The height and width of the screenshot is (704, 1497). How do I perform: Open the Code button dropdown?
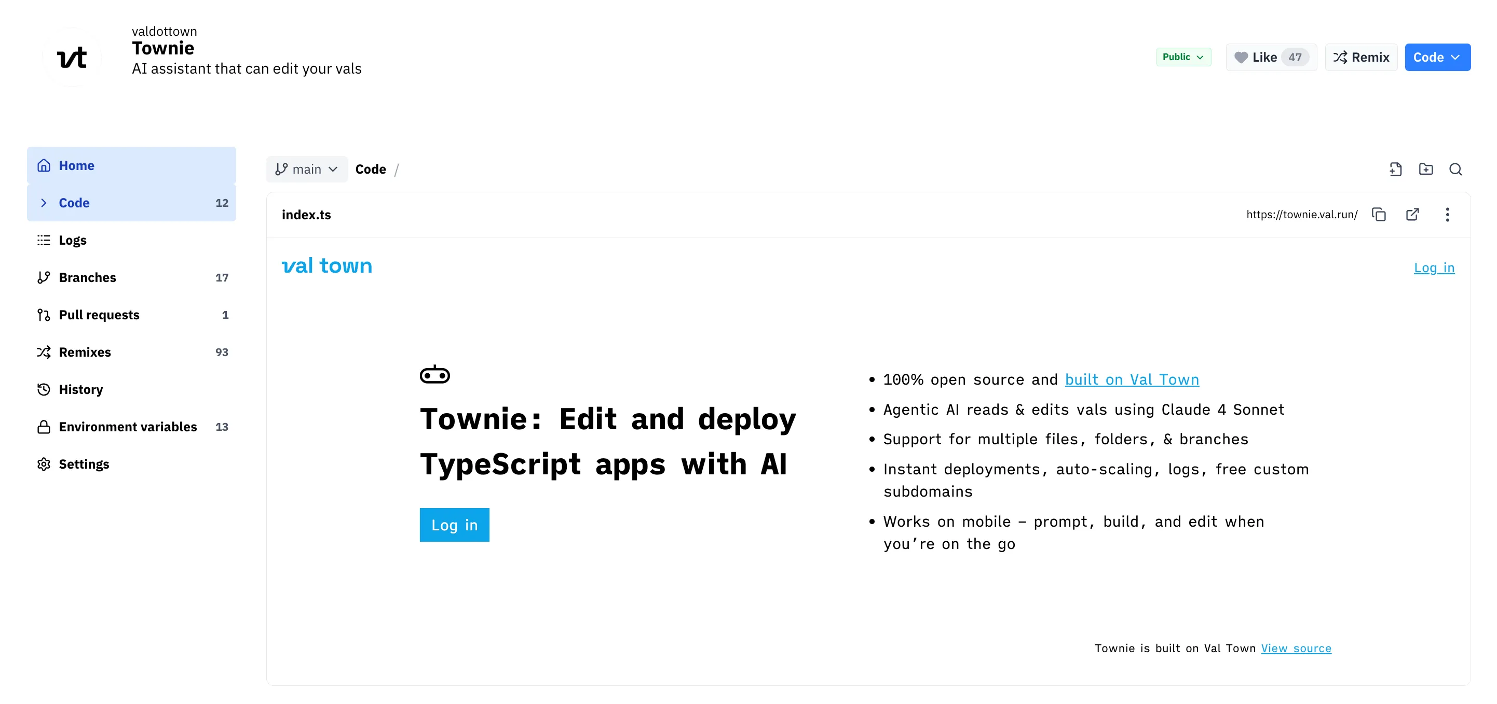[1437, 57]
